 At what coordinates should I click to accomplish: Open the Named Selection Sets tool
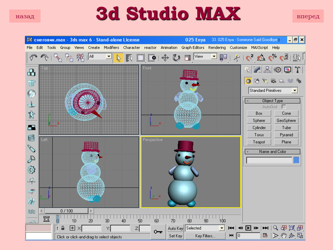click(x=297, y=58)
